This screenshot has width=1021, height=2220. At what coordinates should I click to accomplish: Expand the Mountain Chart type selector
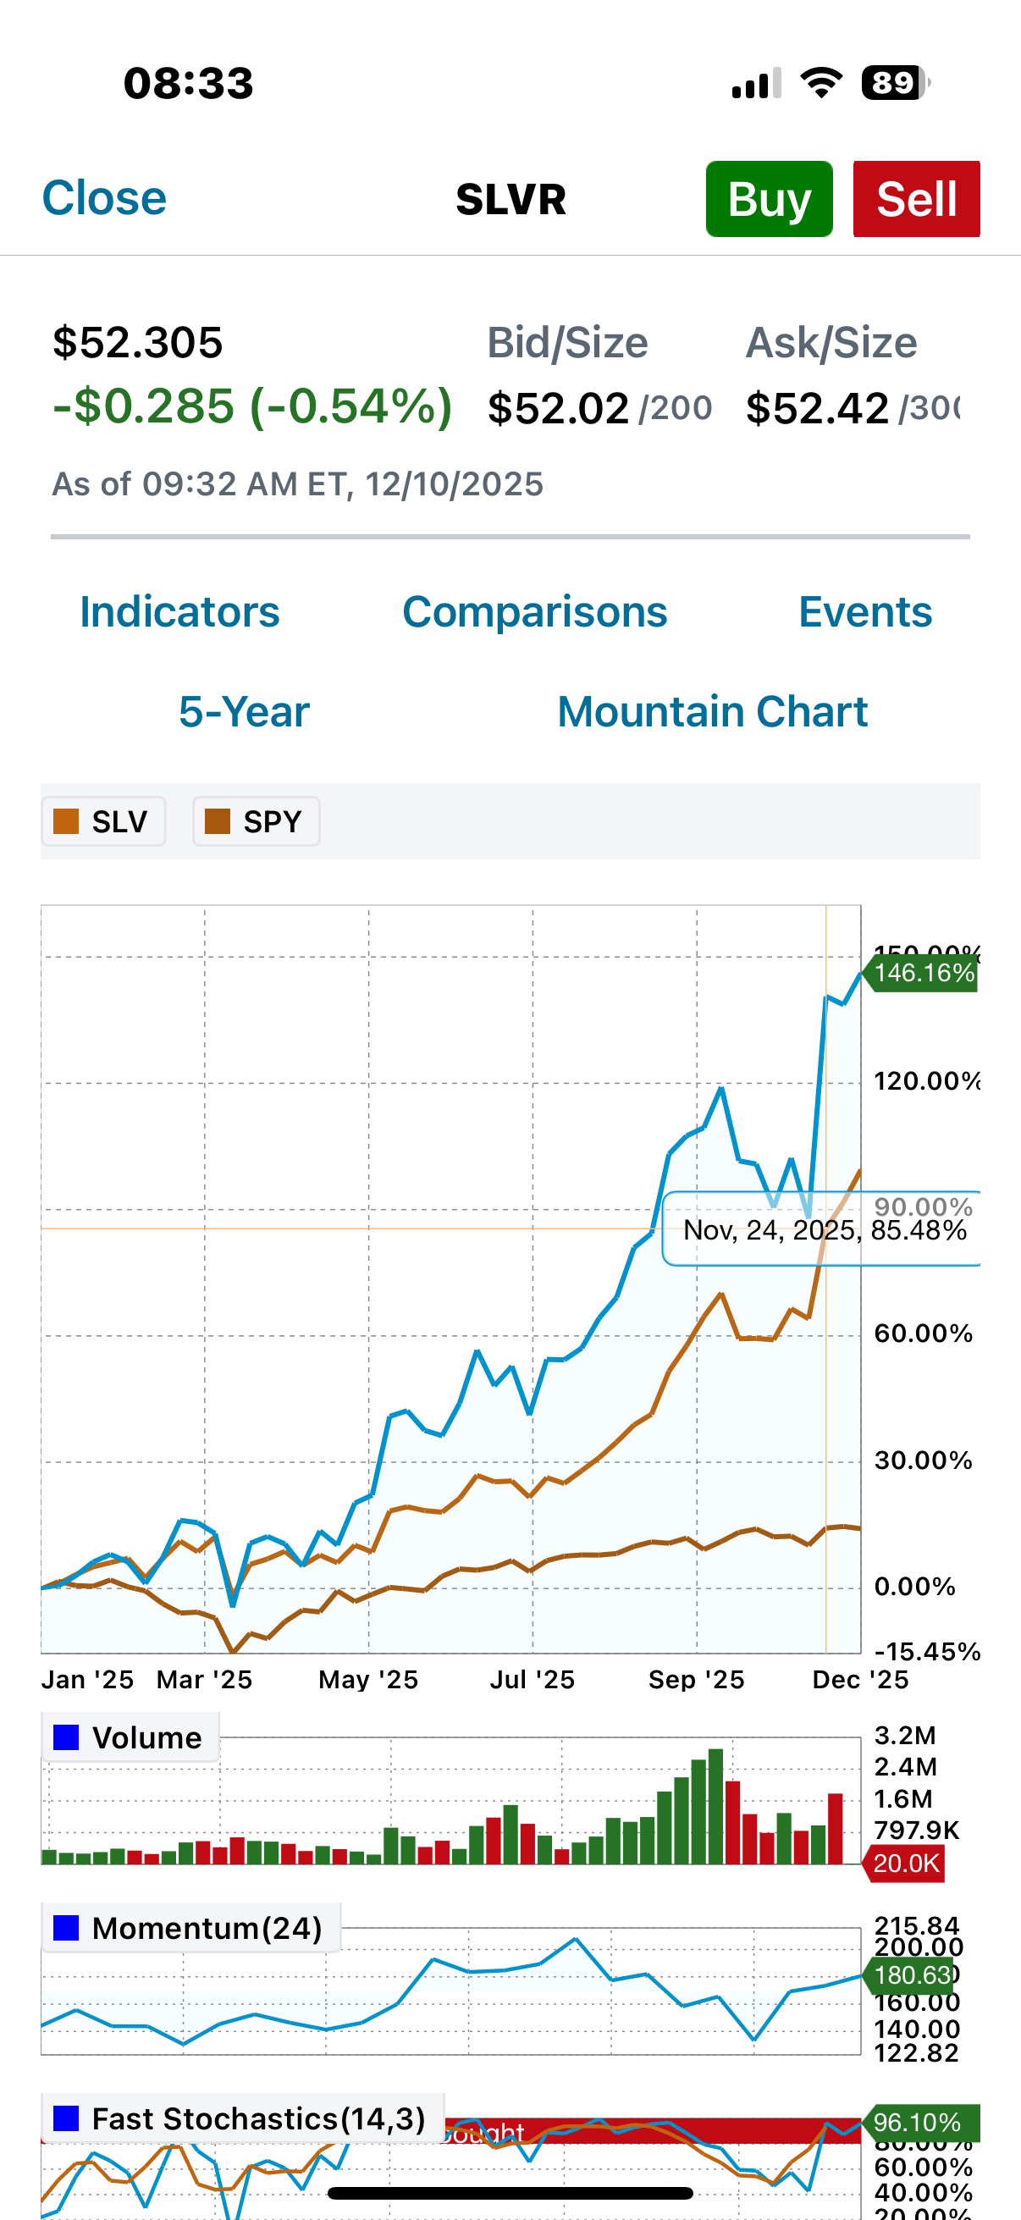[x=713, y=712]
